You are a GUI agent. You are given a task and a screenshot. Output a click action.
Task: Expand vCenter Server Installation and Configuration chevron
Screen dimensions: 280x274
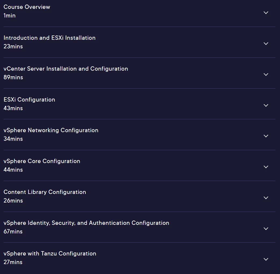coord(266,74)
